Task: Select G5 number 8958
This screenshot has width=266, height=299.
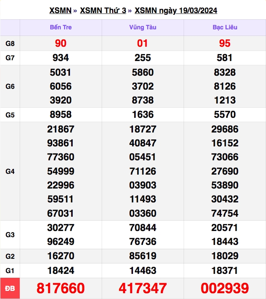Action: pos(61,115)
